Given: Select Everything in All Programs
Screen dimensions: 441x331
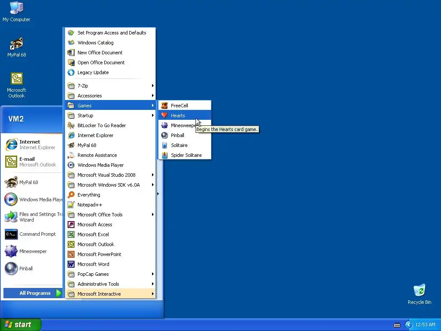Looking at the screenshot, I should pyautogui.click(x=110, y=195).
